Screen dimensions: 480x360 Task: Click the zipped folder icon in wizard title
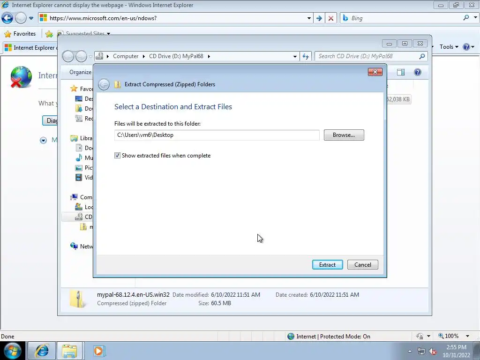[118, 84]
